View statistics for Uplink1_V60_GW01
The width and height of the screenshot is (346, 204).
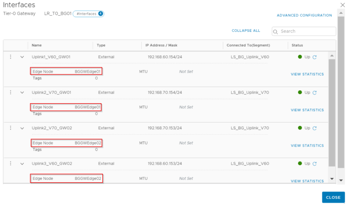pyautogui.click(x=307, y=74)
